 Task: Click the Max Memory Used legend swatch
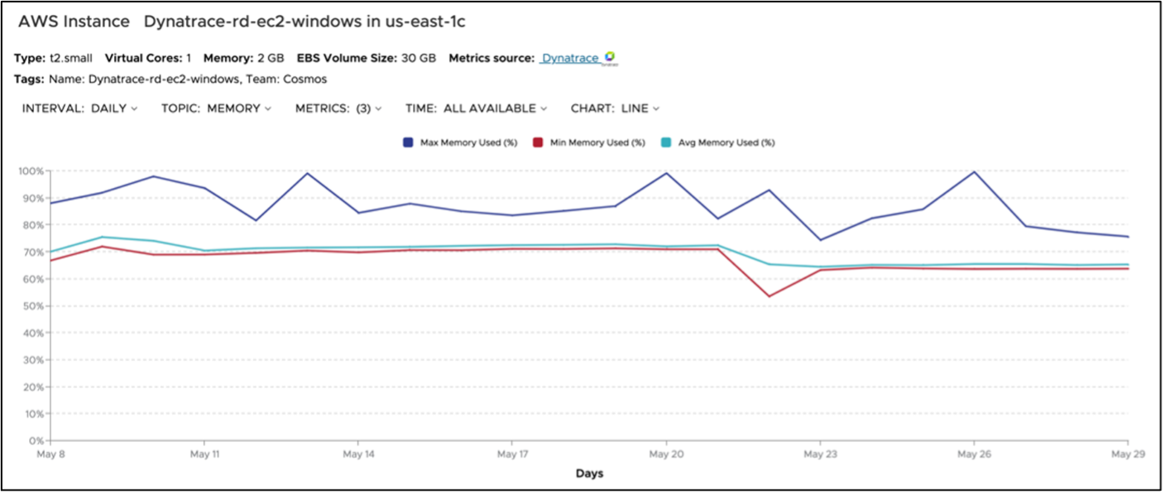coord(409,142)
